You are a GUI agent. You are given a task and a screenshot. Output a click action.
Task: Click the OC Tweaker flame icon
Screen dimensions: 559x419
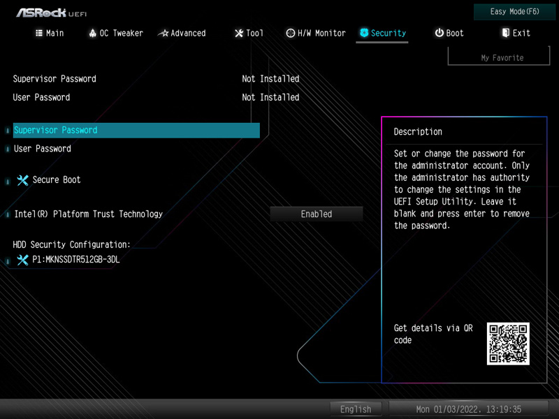93,33
